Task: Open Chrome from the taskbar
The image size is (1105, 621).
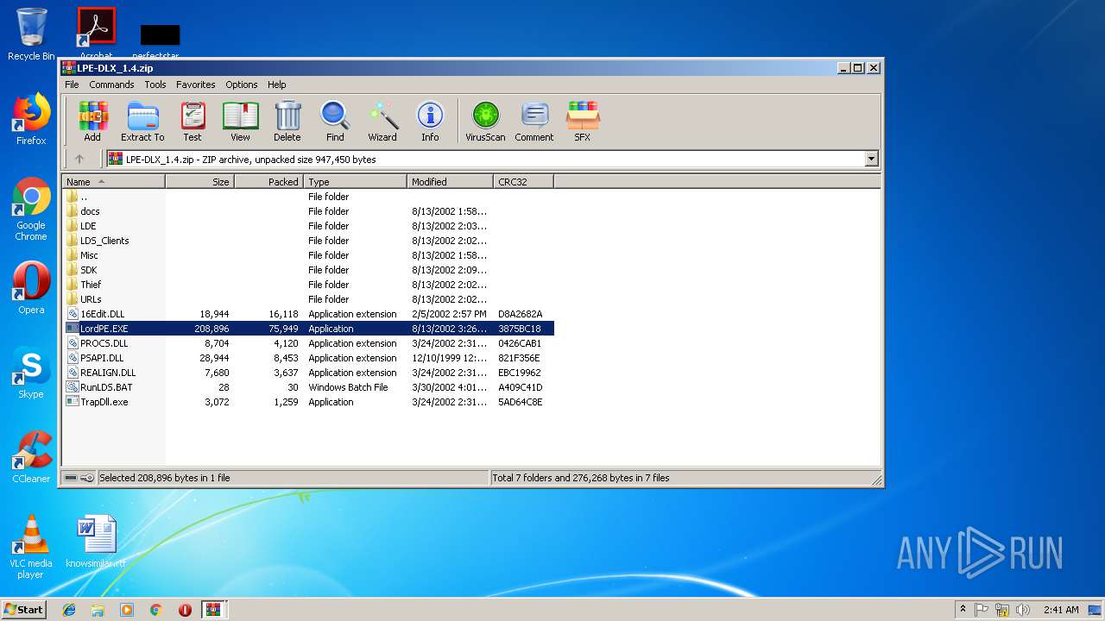Action: point(155,610)
